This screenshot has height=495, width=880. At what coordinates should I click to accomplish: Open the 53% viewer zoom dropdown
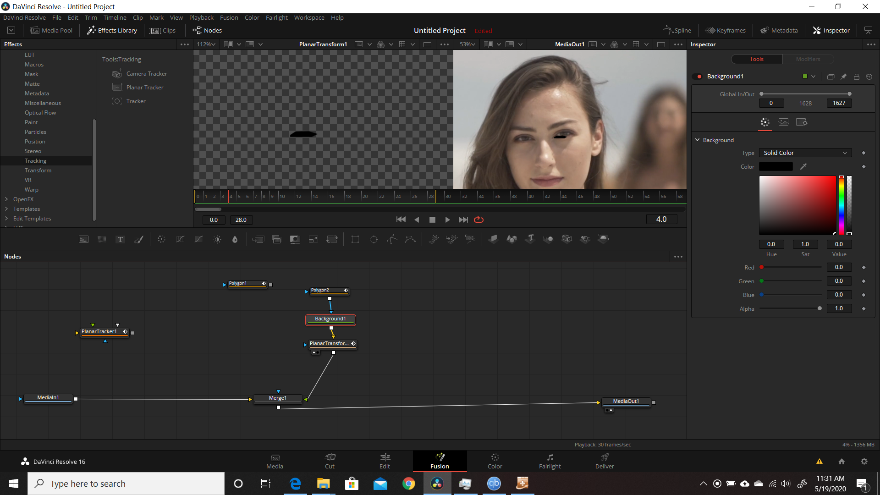pyautogui.click(x=467, y=44)
